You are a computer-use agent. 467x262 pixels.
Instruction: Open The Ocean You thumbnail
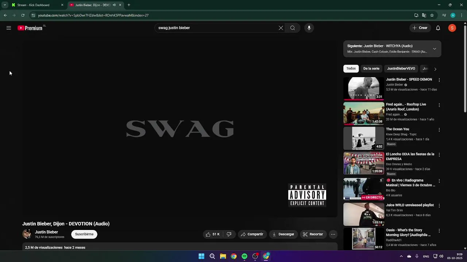click(364, 138)
